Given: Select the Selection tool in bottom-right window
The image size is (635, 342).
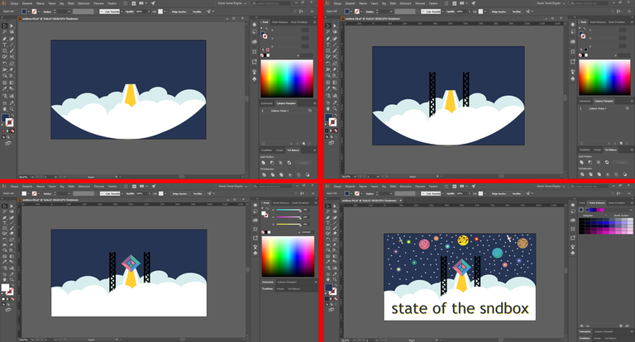Looking at the screenshot, I should [327, 206].
